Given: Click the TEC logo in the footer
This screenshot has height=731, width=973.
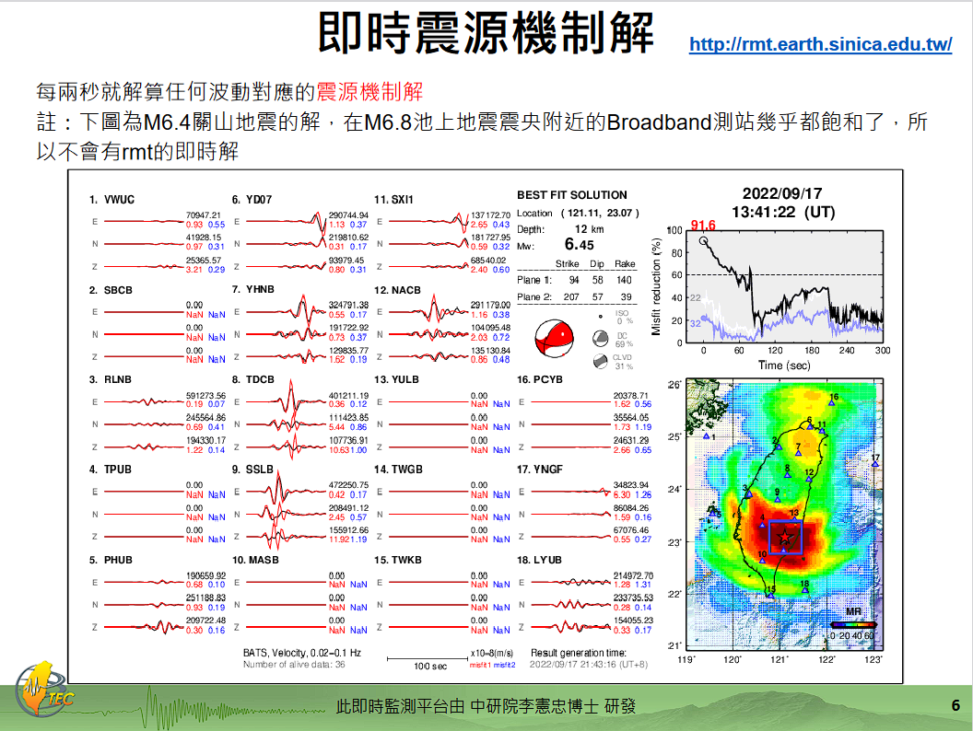Looking at the screenshot, I should (x=43, y=690).
